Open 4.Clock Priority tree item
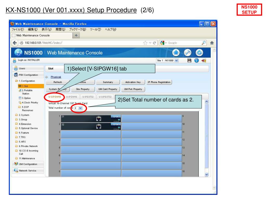 point(28,103)
